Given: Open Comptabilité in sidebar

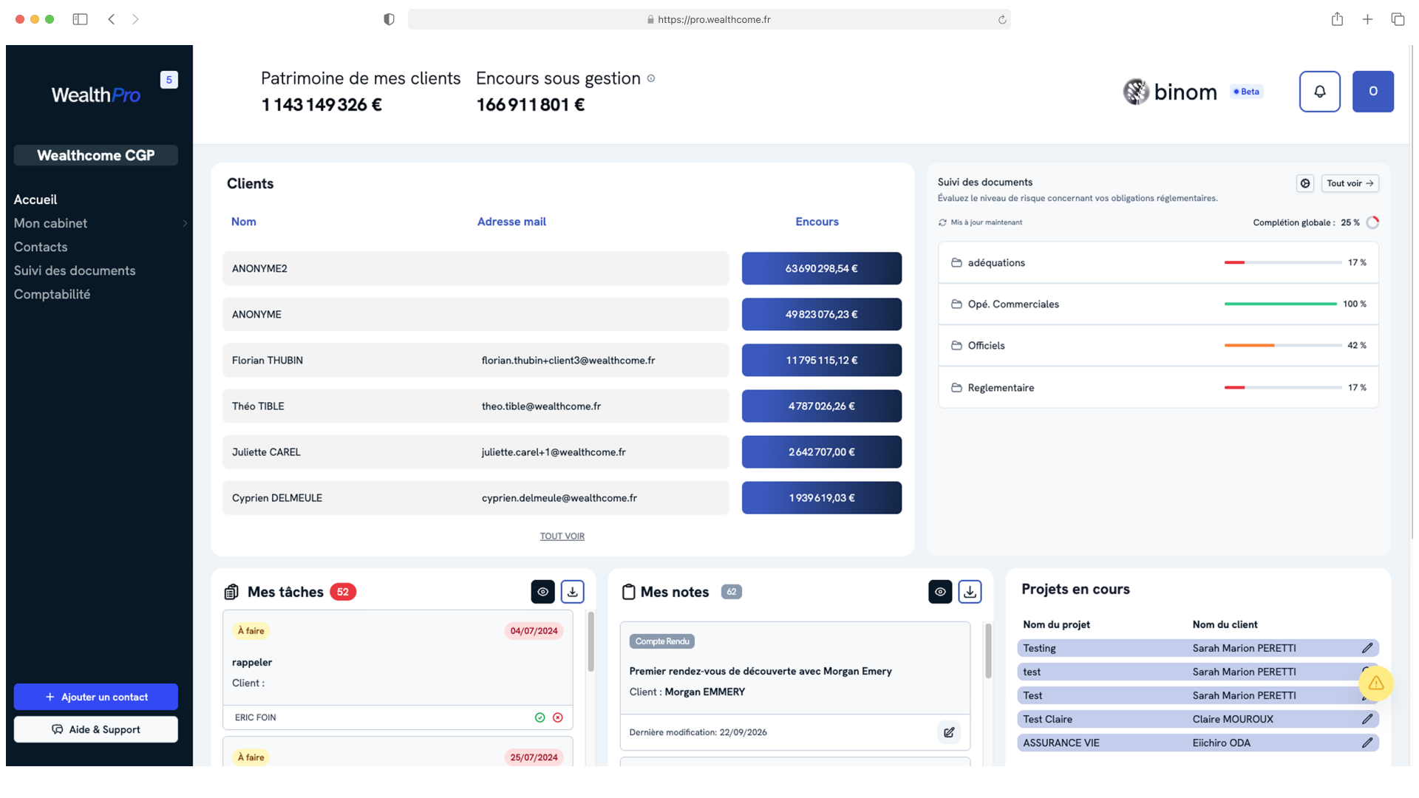Looking at the screenshot, I should pyautogui.click(x=52, y=294).
